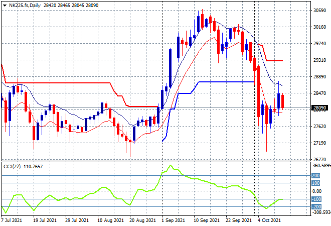Screen dimensions: 331x226
Task: Click the 26770 price axis label
Action: pos(319,159)
